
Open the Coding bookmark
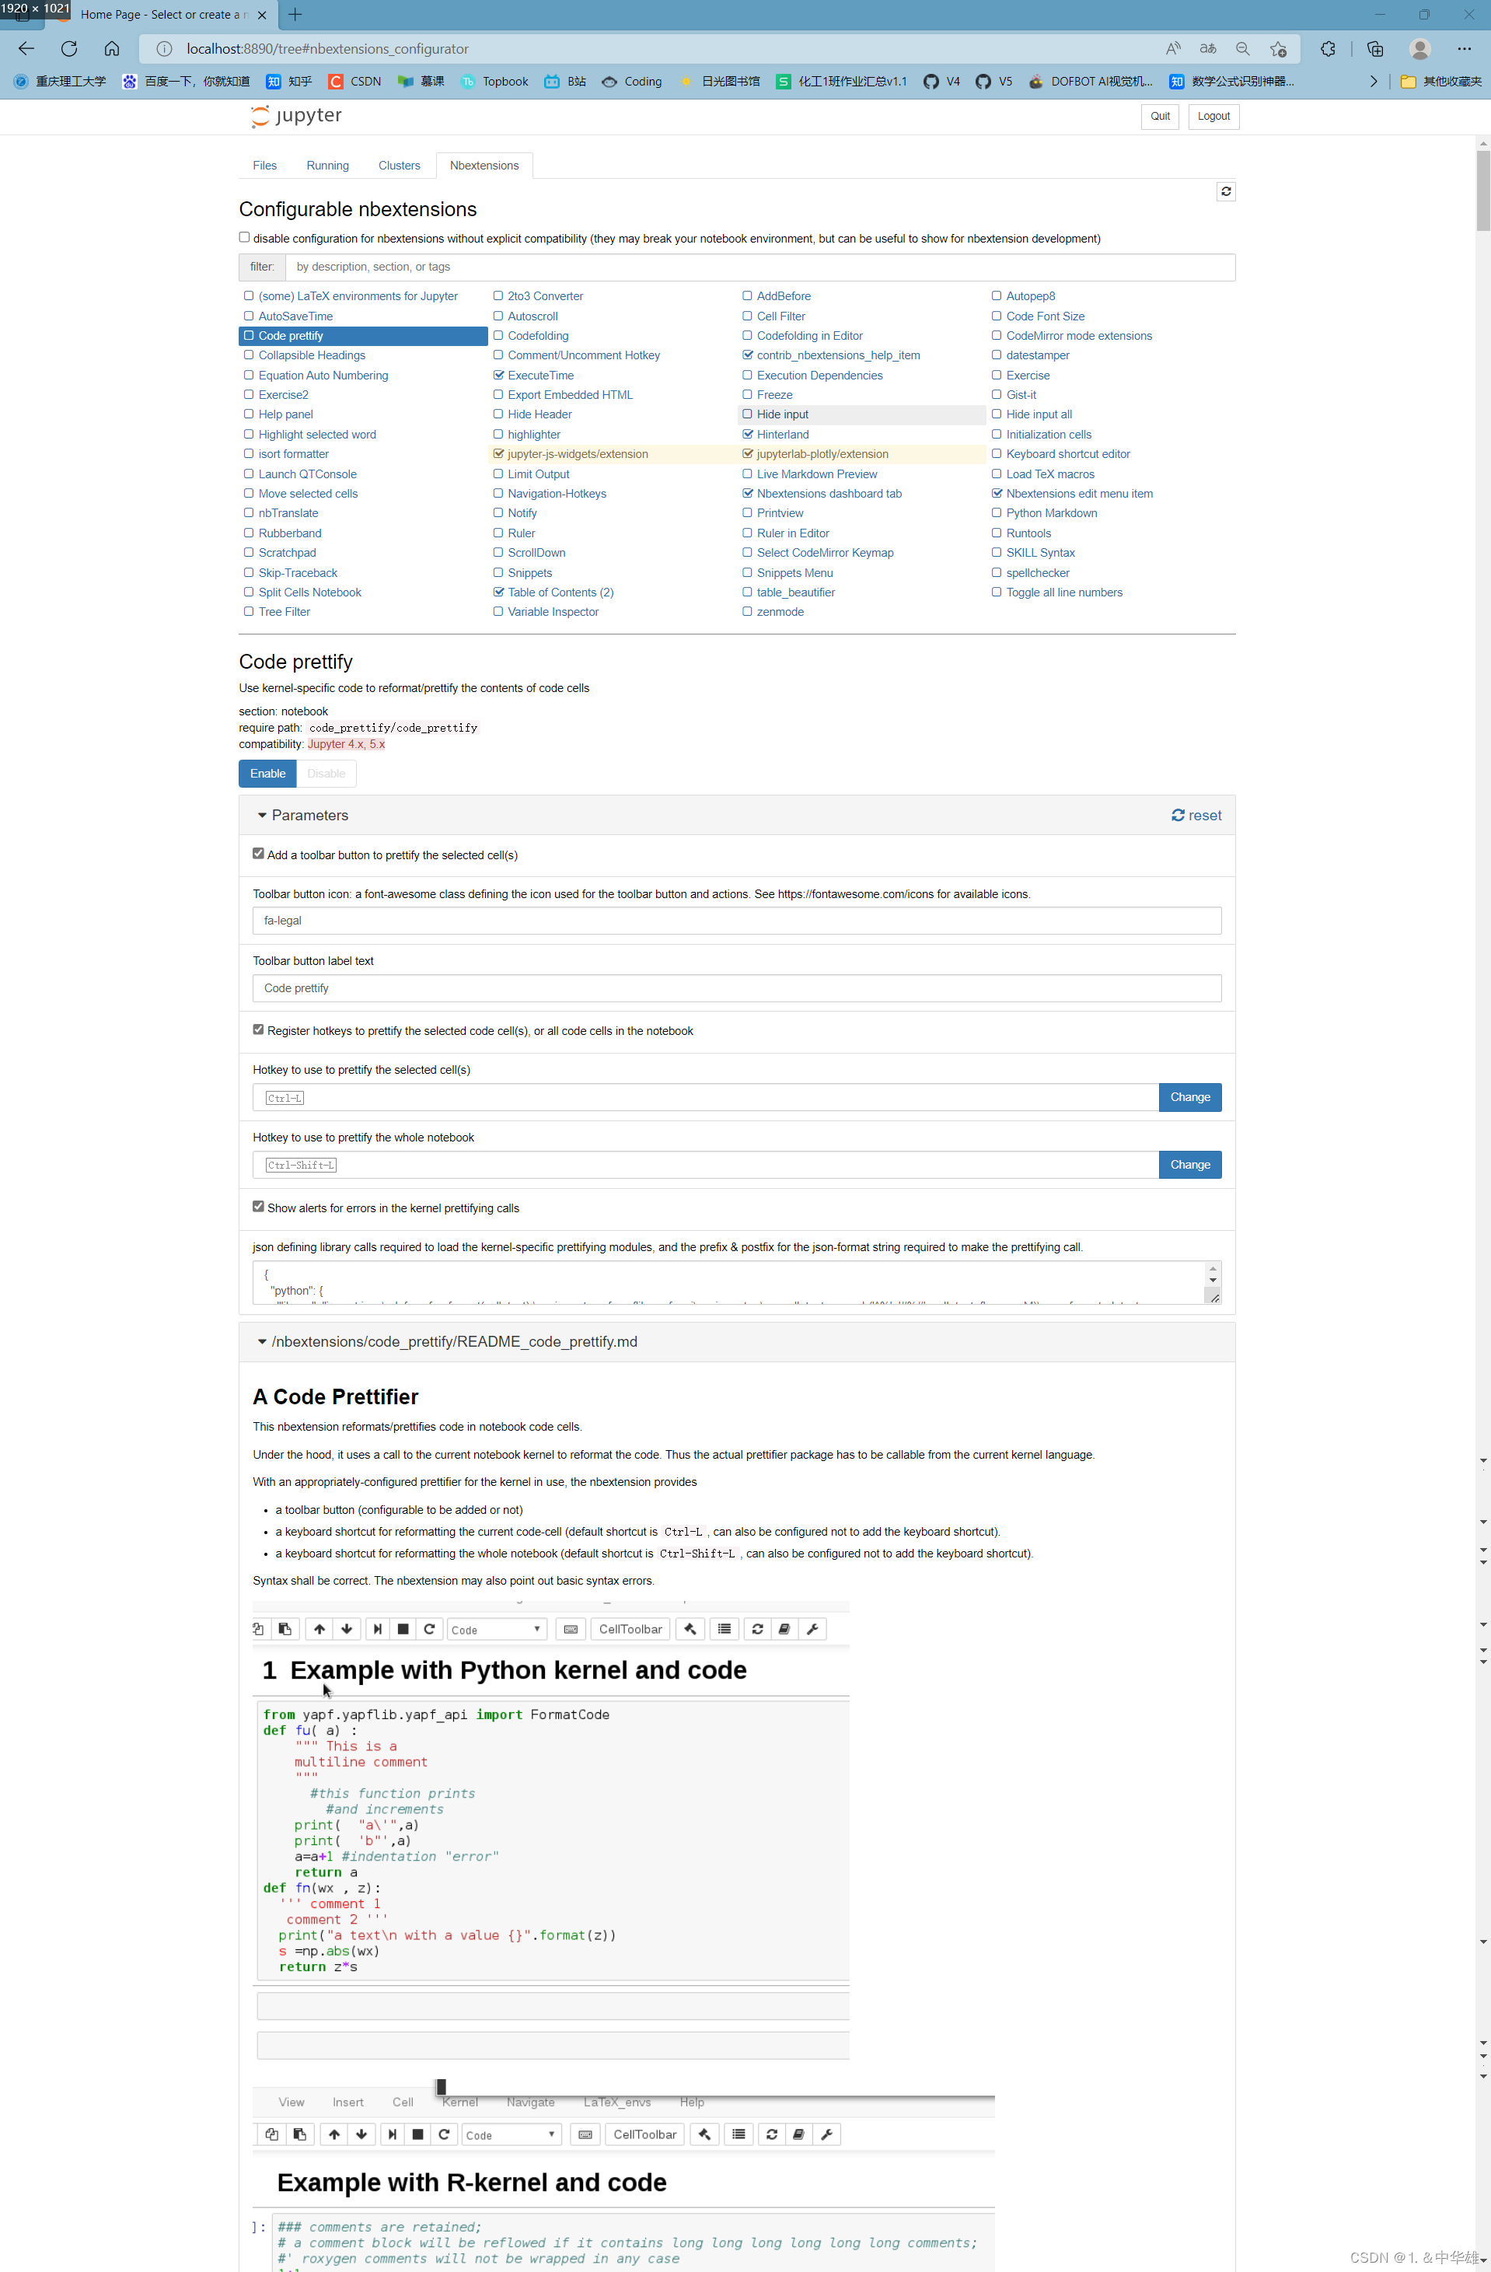pos(632,81)
